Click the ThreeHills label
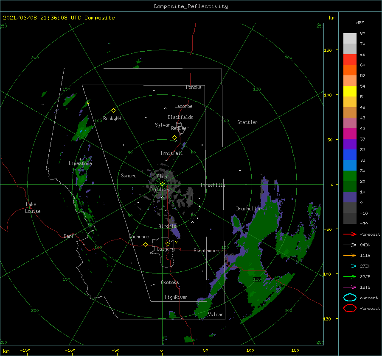This screenshot has height=356, width=382. (x=213, y=185)
